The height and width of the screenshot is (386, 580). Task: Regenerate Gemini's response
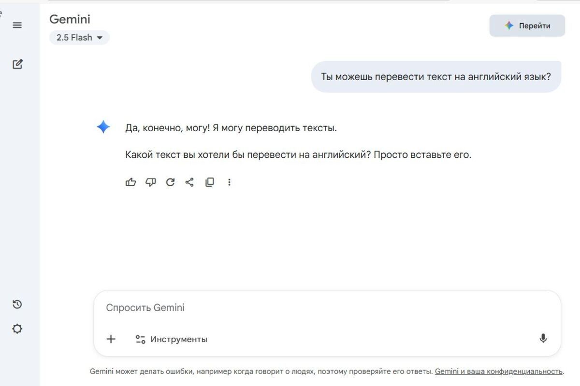[x=170, y=182]
